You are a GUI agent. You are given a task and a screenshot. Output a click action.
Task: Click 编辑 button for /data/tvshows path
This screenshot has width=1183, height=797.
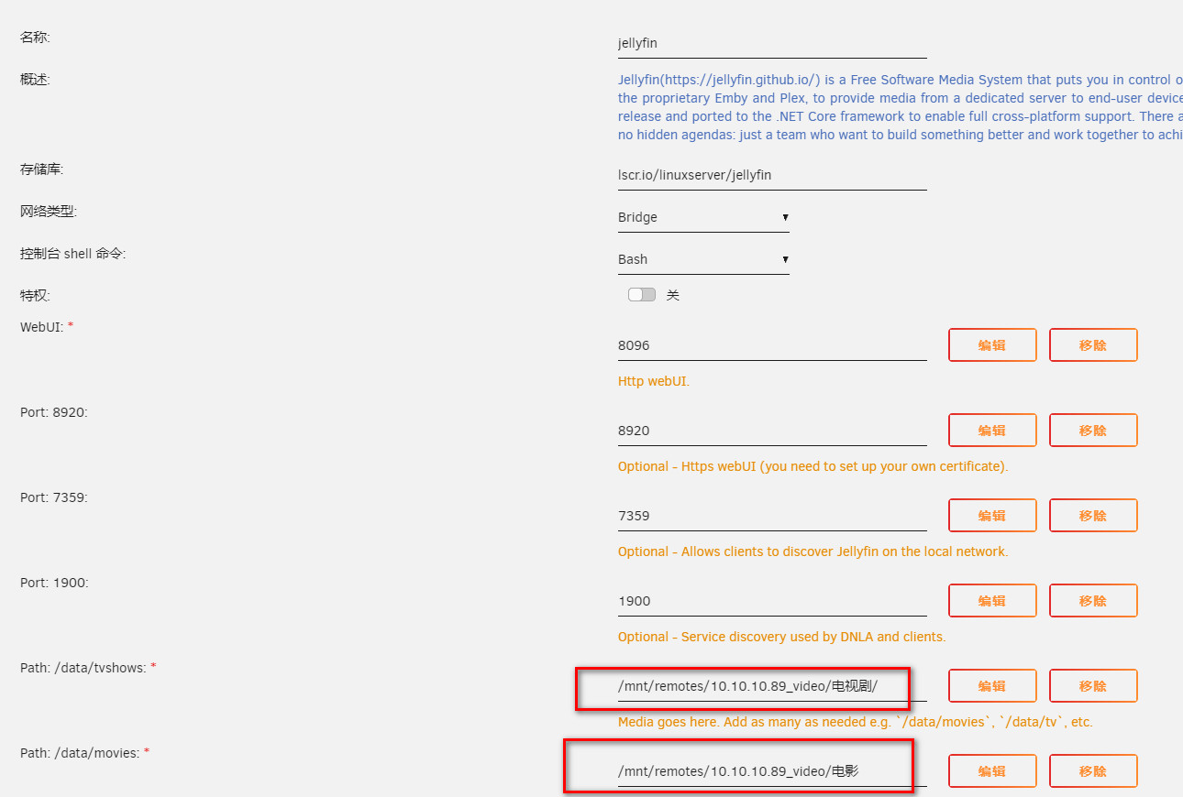coord(992,686)
